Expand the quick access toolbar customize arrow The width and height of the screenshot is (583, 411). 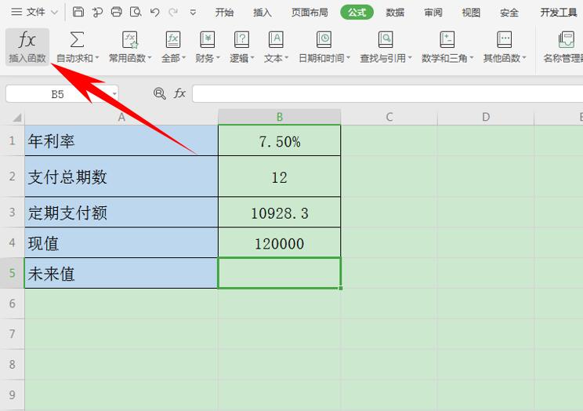coord(193,13)
